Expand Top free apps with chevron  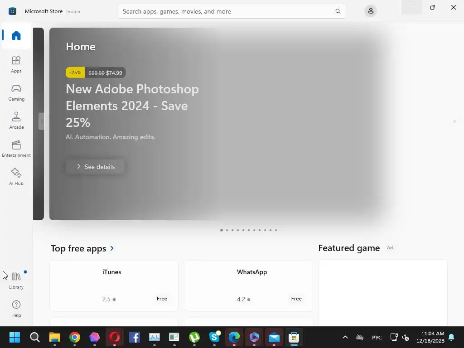[112, 248]
